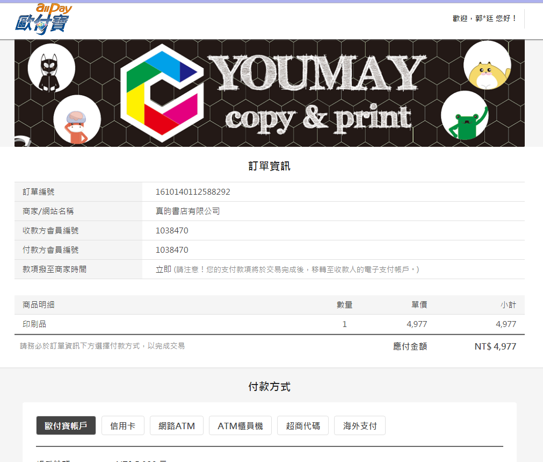Click the 印刷品 product item row
Viewport: 543px width, 462px height.
pyautogui.click(x=34, y=324)
